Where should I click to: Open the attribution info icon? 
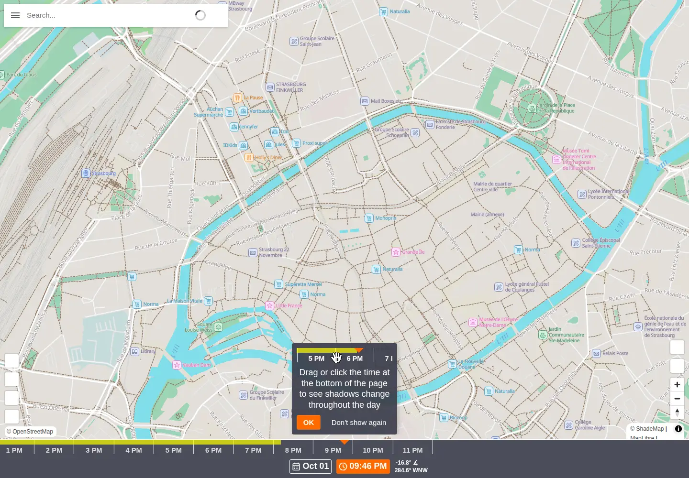pos(678,429)
